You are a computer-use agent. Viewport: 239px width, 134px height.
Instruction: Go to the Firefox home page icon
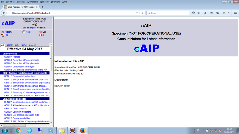coord(212,13)
